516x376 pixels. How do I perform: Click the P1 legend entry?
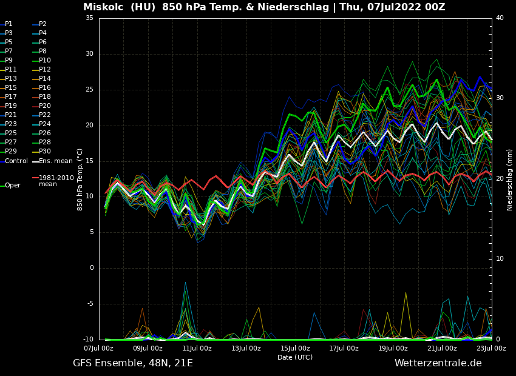pos(8,24)
